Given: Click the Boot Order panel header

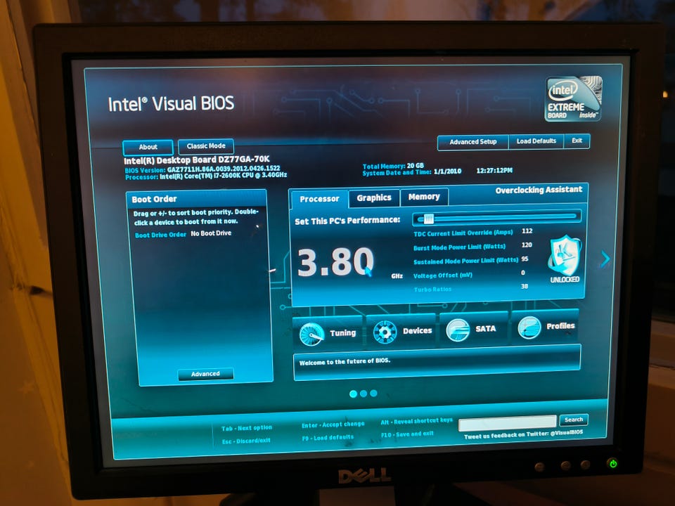Looking at the screenshot, I should click(197, 199).
